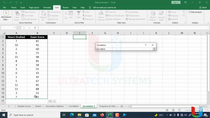Click the Insert Function fx icon
Screen dimensions: 210x118
(35, 28)
